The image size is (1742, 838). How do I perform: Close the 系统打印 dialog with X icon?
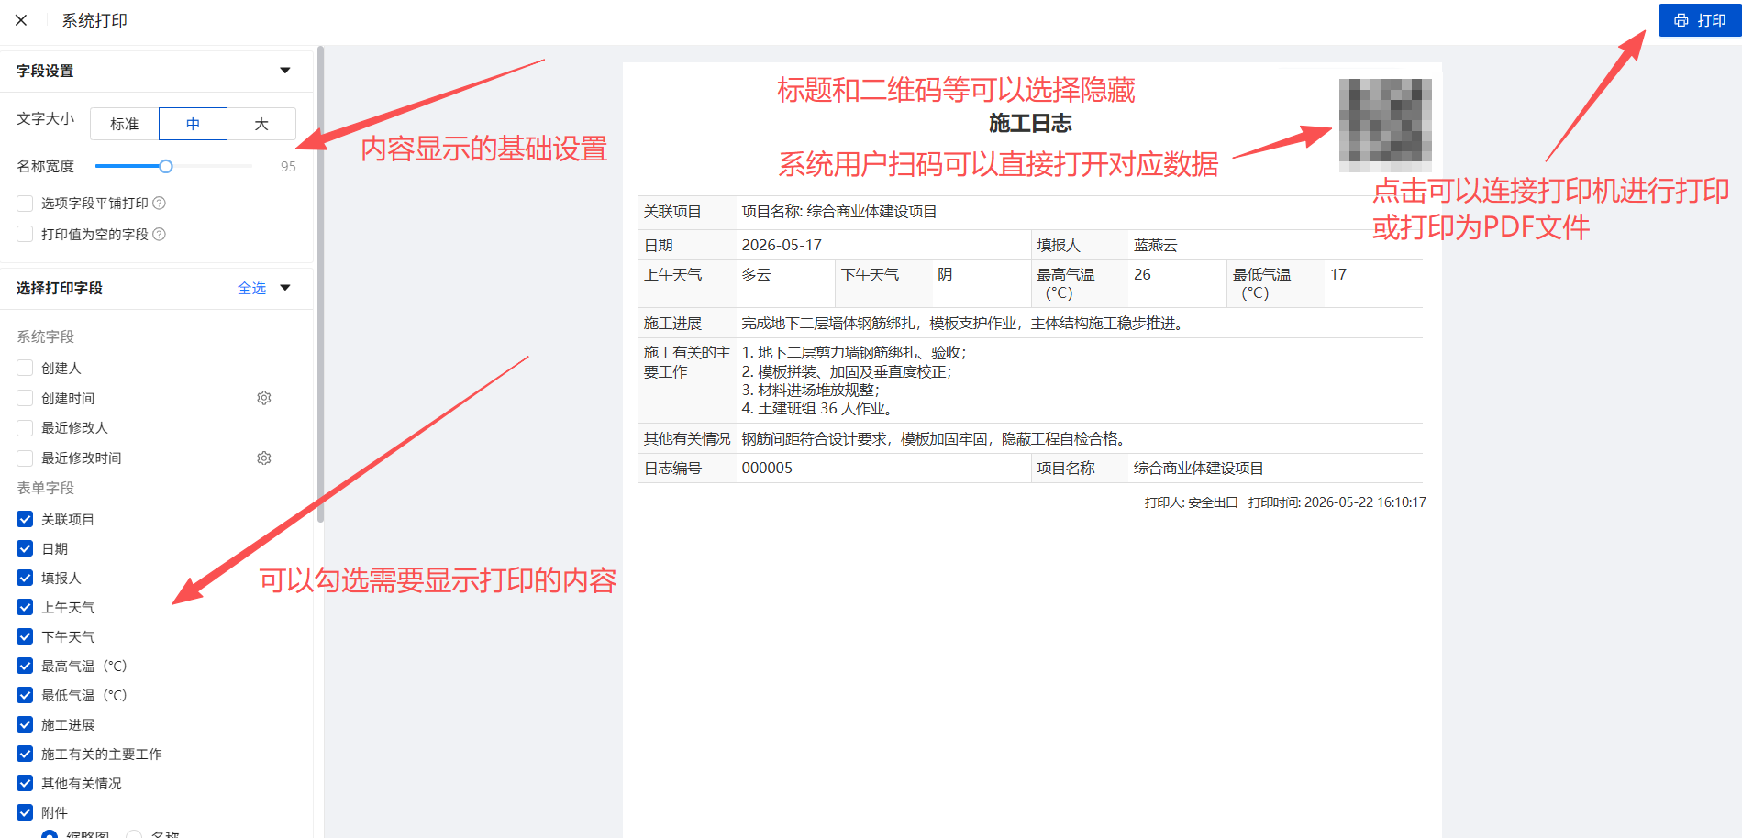[x=21, y=20]
